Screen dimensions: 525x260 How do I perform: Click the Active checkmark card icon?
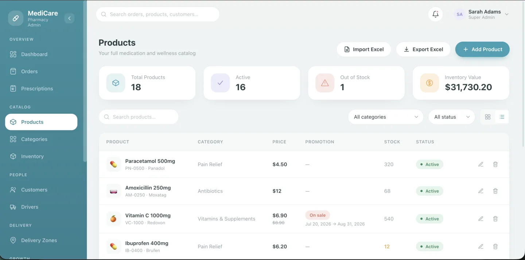click(x=220, y=83)
